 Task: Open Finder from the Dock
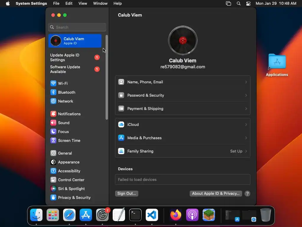tap(36, 215)
